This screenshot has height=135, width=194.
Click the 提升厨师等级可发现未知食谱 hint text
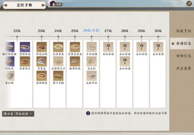(x=112, y=113)
